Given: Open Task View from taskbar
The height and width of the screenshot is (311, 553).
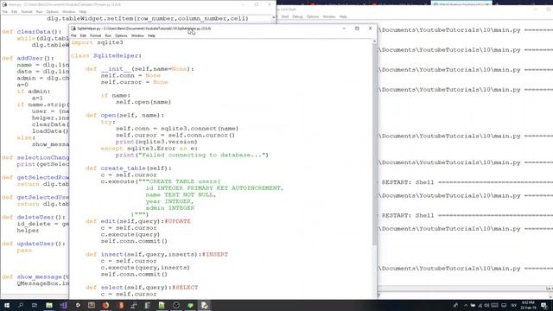Looking at the screenshot, I should (x=35, y=305).
